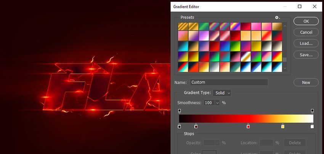Screen dimensions: 324x154
Task: Choose the navy-to-cyan preset
Action: (x=183, y=46)
